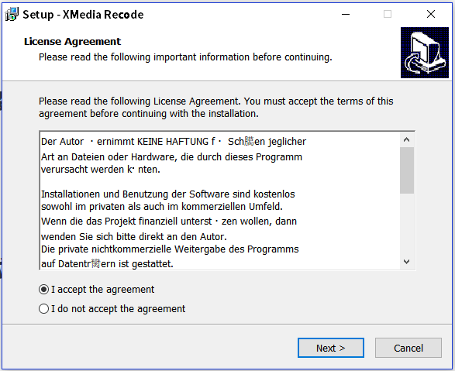Click line 'wenden Sie sich bitte direkt'

coord(134,236)
